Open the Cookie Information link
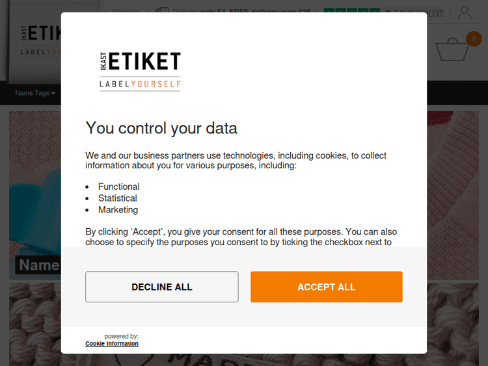This screenshot has width=488, height=366. tap(111, 344)
